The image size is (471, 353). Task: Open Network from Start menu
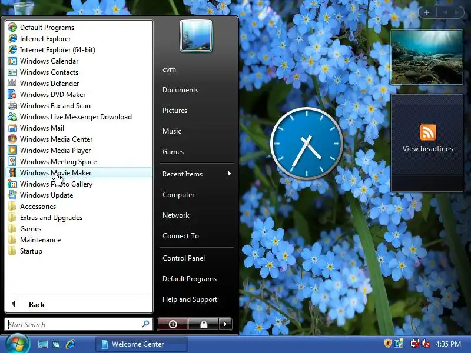175,215
